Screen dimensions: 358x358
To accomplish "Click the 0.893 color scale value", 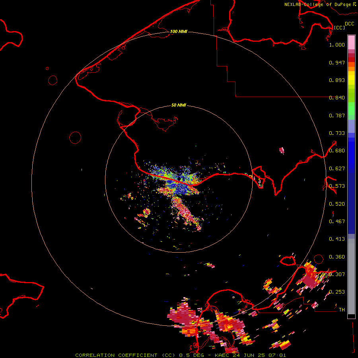I will pyautogui.click(x=337, y=80).
